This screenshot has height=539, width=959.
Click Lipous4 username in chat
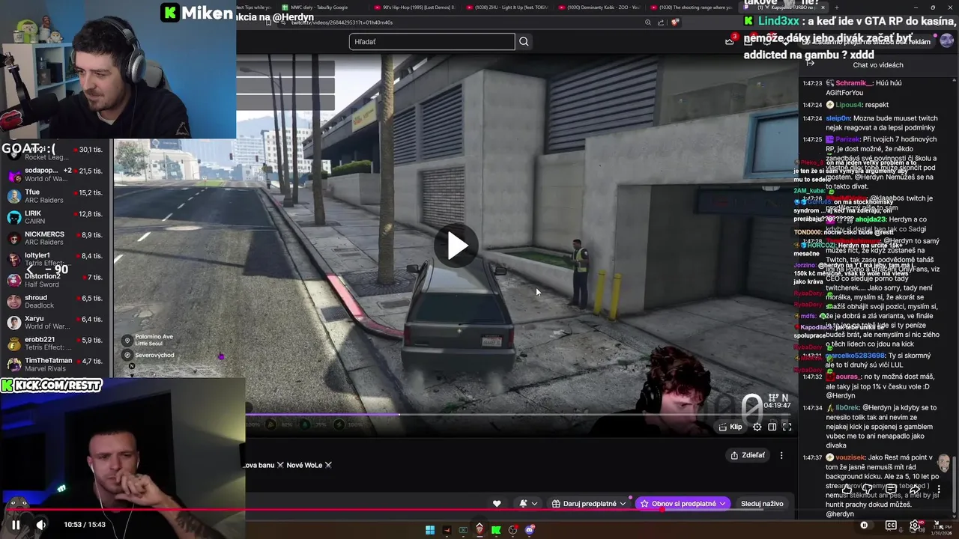click(x=848, y=105)
